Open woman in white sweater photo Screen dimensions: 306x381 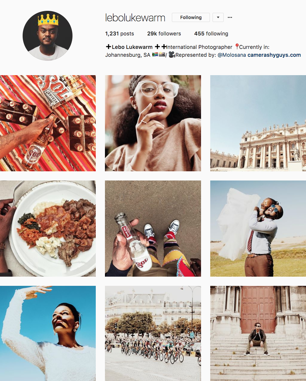point(48,333)
